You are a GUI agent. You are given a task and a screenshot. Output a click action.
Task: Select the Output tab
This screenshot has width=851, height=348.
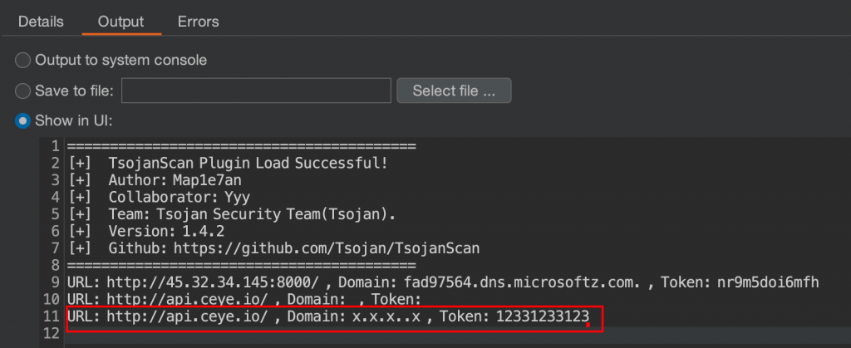pos(121,21)
